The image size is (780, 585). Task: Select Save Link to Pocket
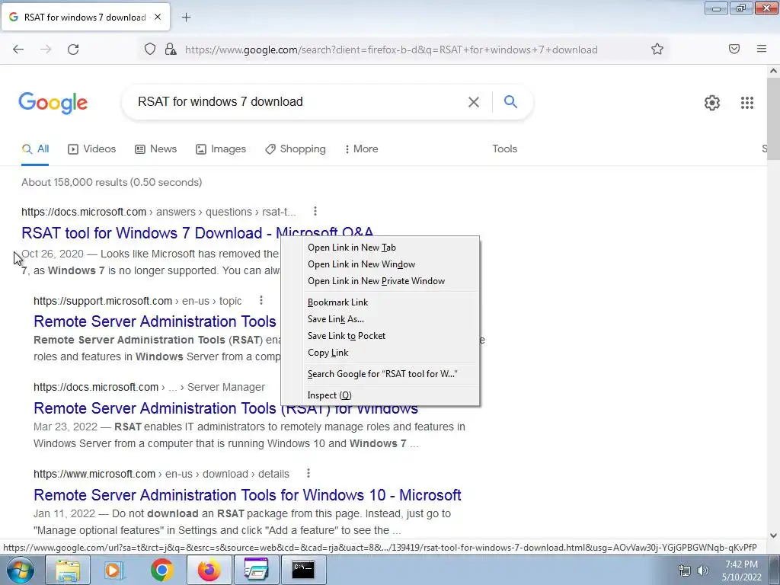(380, 336)
